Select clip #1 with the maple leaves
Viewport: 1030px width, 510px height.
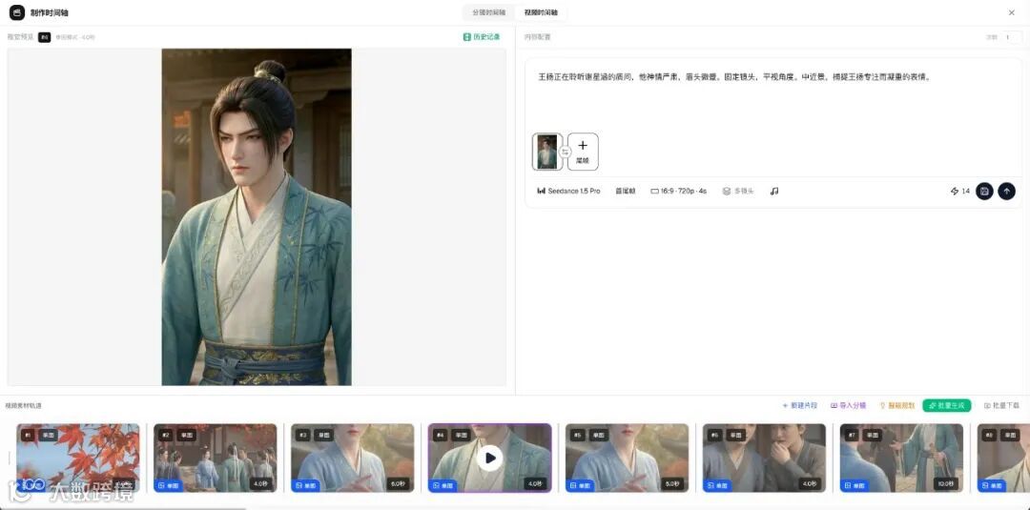[78, 458]
